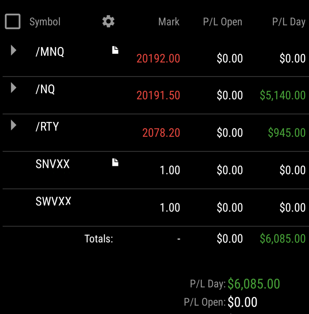The width and height of the screenshot is (309, 314).
Task: Expand the /RTY position row
Action: tap(13, 125)
